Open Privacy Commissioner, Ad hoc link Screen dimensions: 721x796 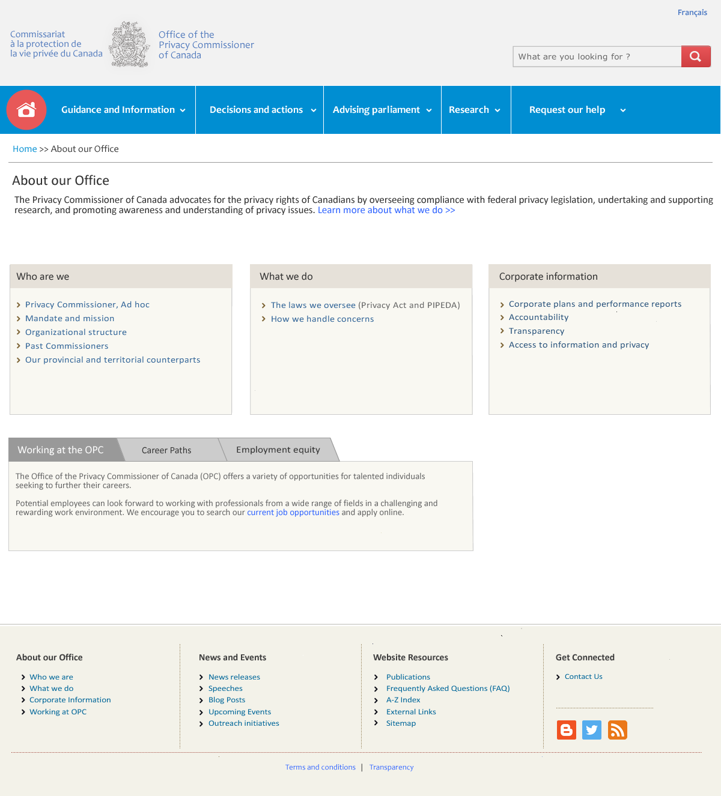pyautogui.click(x=87, y=305)
